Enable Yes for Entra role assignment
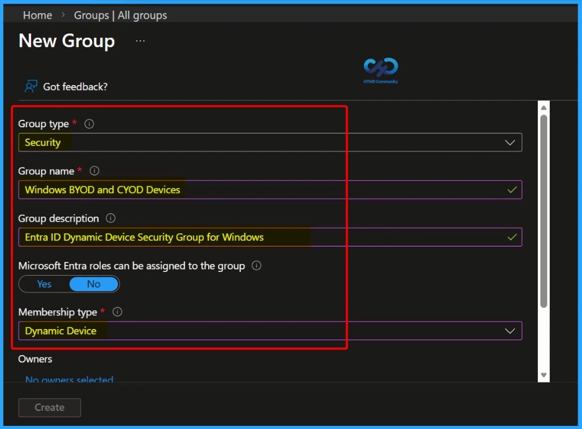This screenshot has width=582, height=429. click(43, 284)
